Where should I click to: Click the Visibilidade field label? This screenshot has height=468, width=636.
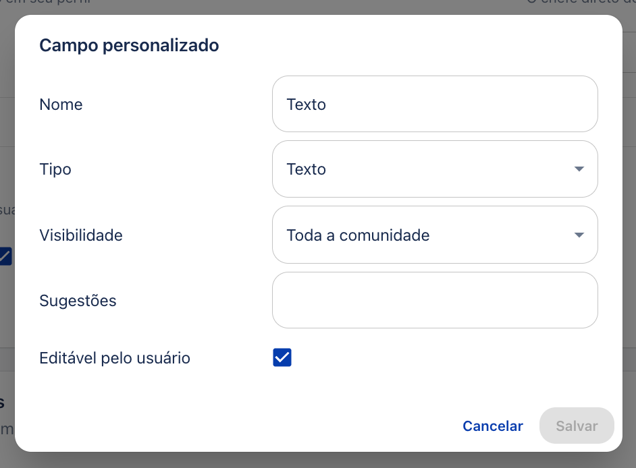tap(81, 235)
